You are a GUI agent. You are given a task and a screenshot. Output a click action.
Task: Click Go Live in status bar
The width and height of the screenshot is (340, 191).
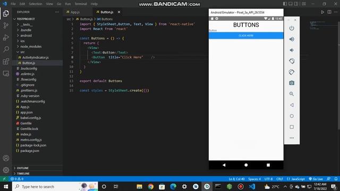coord(316,179)
